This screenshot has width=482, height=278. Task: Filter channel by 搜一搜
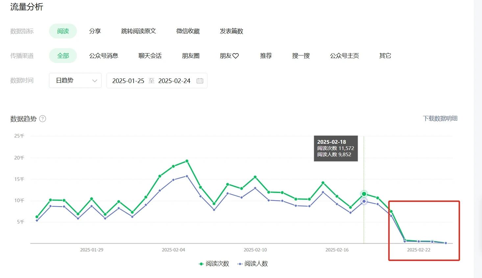[301, 56]
